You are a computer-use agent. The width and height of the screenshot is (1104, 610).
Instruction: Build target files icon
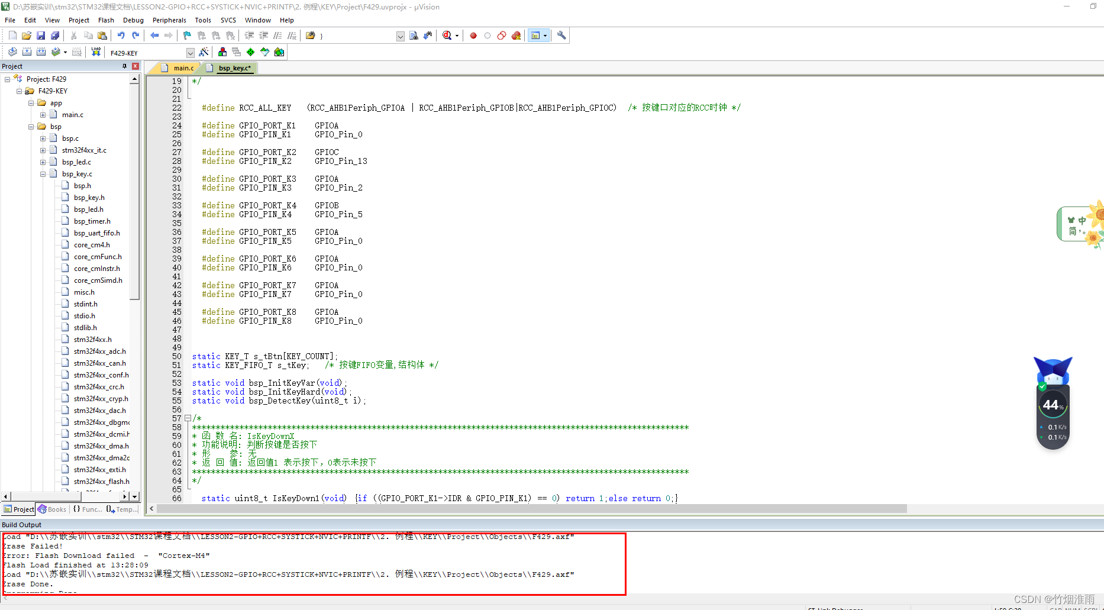[x=27, y=52]
